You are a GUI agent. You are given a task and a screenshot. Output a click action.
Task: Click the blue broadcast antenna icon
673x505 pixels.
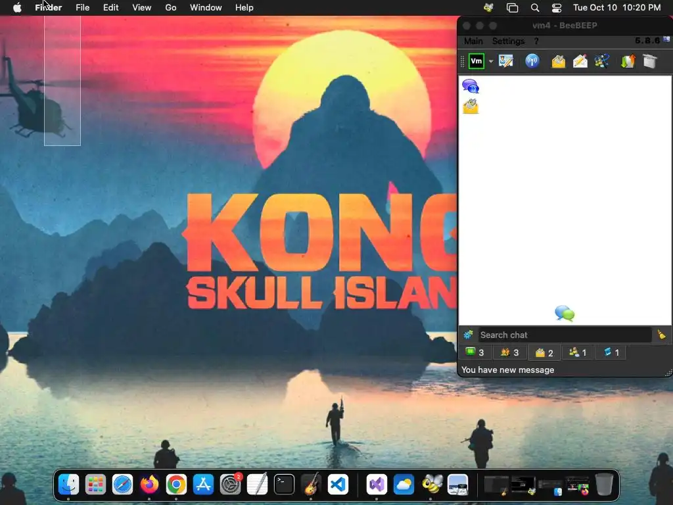coord(532,61)
